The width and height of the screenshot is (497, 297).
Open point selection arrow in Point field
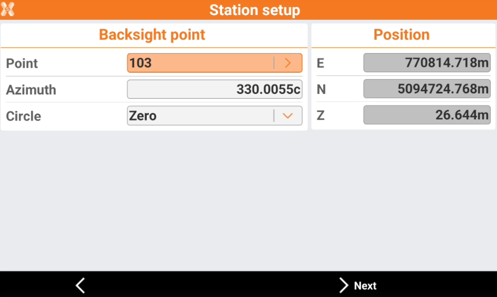[288, 63]
